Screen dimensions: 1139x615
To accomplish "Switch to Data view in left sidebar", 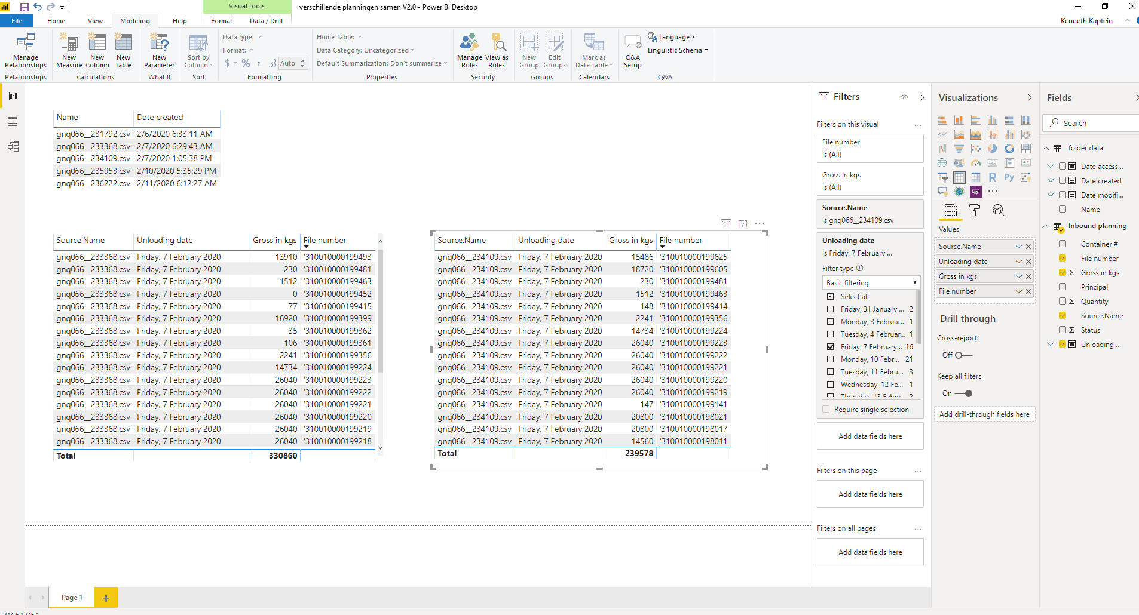I will [13, 122].
